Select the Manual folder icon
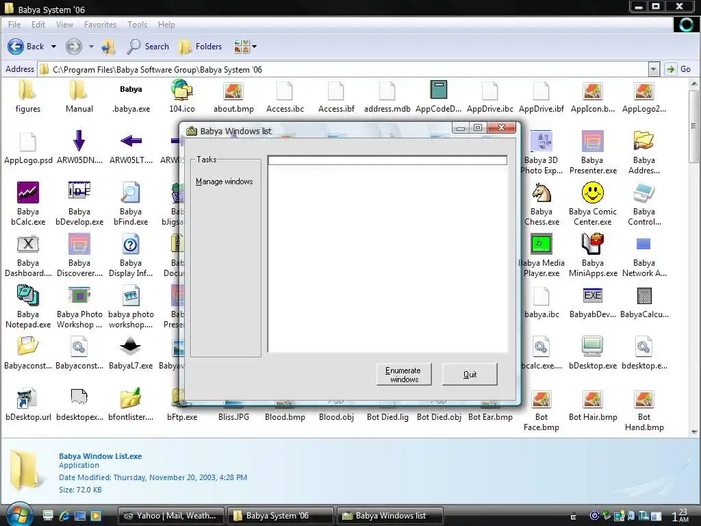The width and height of the screenshot is (701, 526). click(79, 91)
